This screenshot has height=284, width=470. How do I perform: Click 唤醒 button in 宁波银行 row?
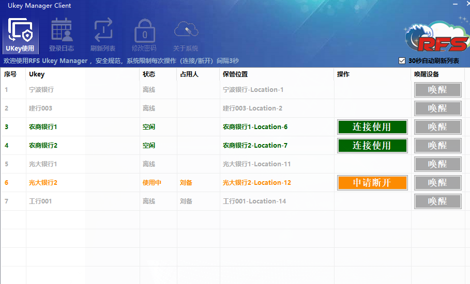(x=437, y=90)
